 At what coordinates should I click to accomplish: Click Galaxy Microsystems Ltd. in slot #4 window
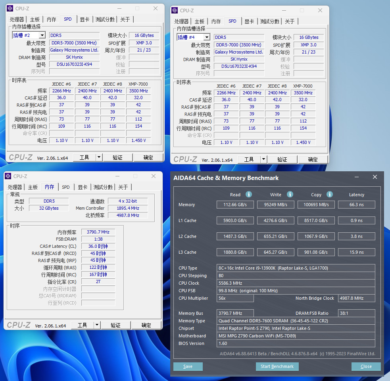tap(239, 52)
